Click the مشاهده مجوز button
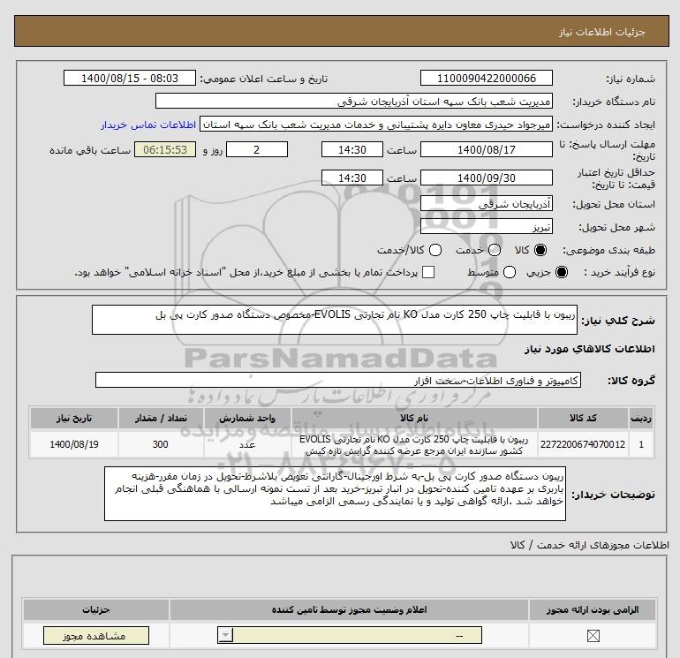The image size is (680, 658). pos(96,635)
